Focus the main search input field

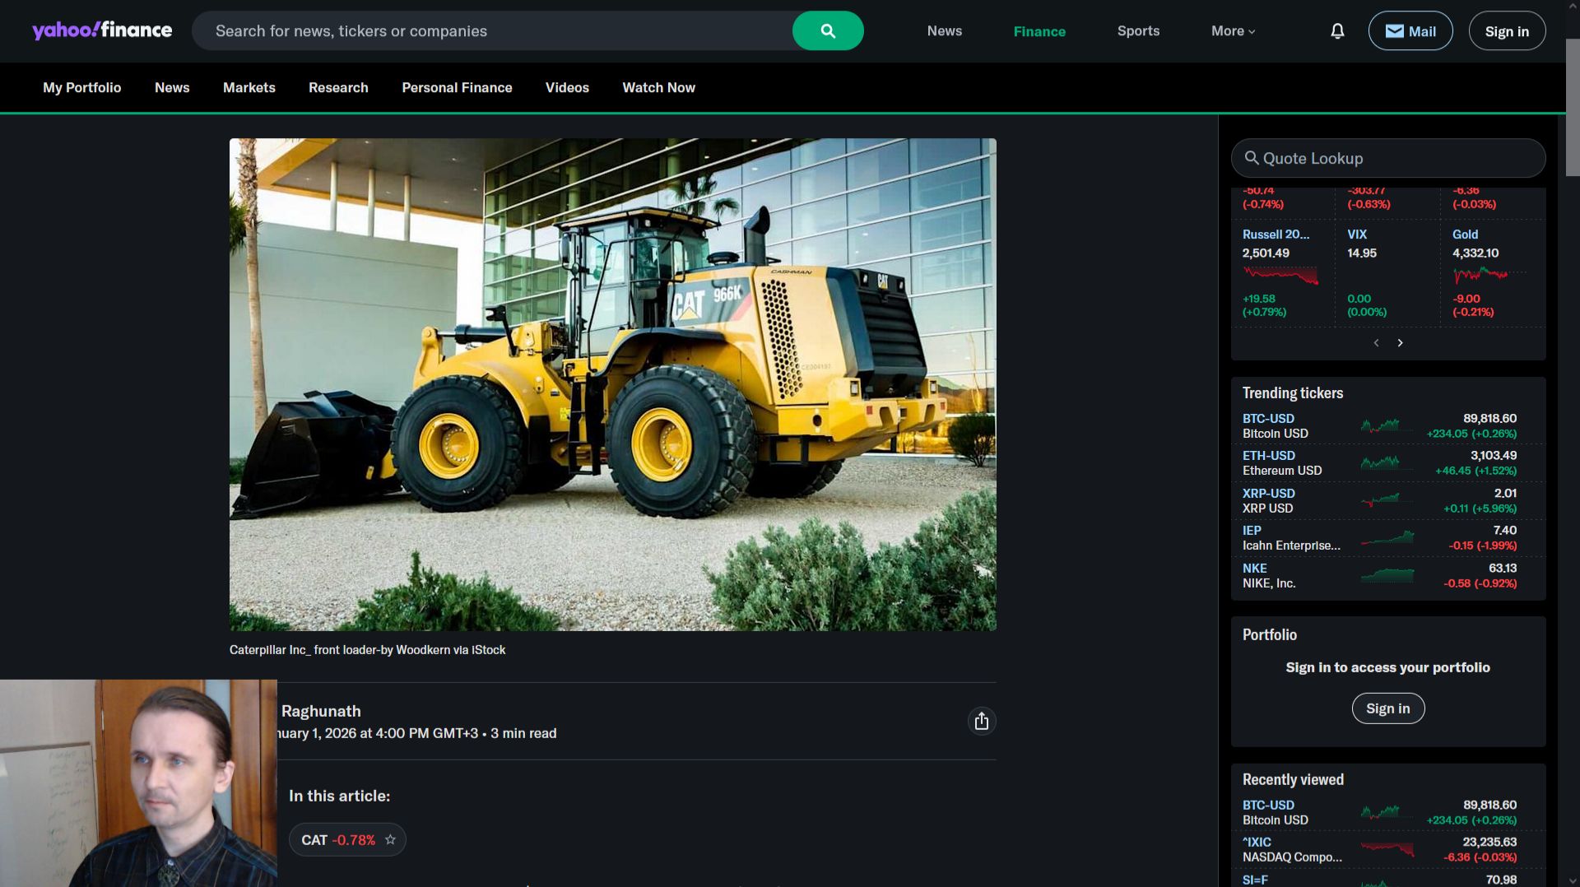point(494,31)
